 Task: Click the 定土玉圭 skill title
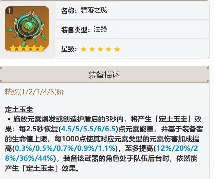[19, 109]
